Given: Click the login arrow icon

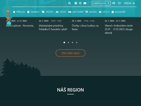Looking at the screenshot, I should (x=113, y=3).
